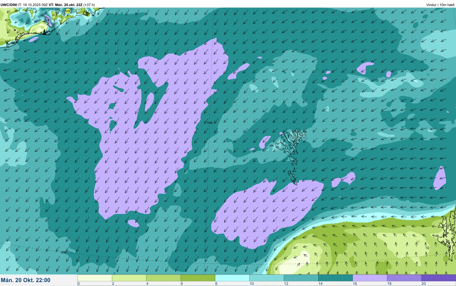
Task: Select the 4–6 green legend swatch
Action: (164, 278)
